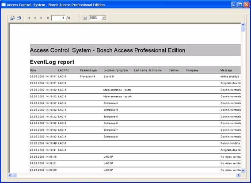Click the horizontal scrollbar thumb
The height and width of the screenshot is (183, 251).
[x=15, y=175]
